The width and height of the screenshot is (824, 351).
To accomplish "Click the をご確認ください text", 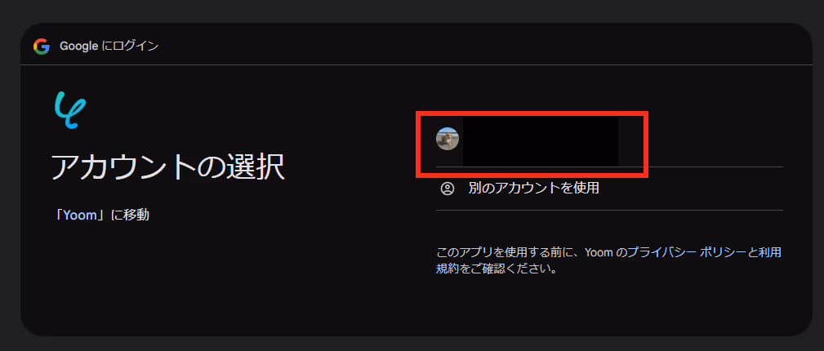I will click(x=508, y=269).
